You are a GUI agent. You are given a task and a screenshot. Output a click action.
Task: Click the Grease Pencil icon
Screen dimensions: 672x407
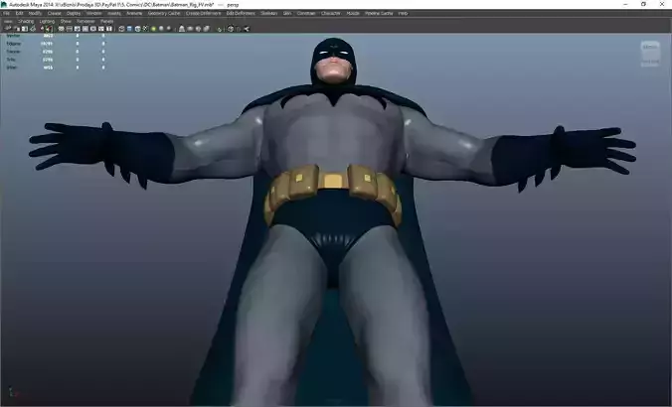point(50,29)
